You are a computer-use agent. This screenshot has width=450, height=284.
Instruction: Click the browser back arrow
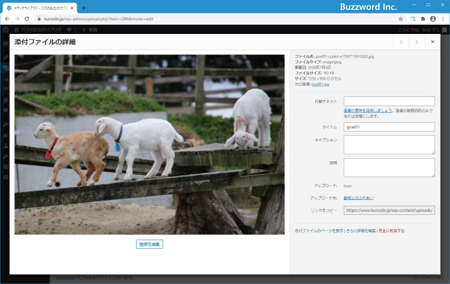(x=7, y=19)
